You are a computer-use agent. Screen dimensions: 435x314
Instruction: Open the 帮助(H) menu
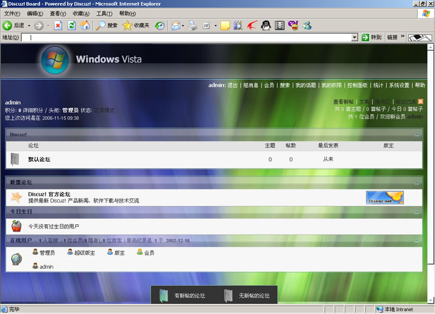(127, 14)
